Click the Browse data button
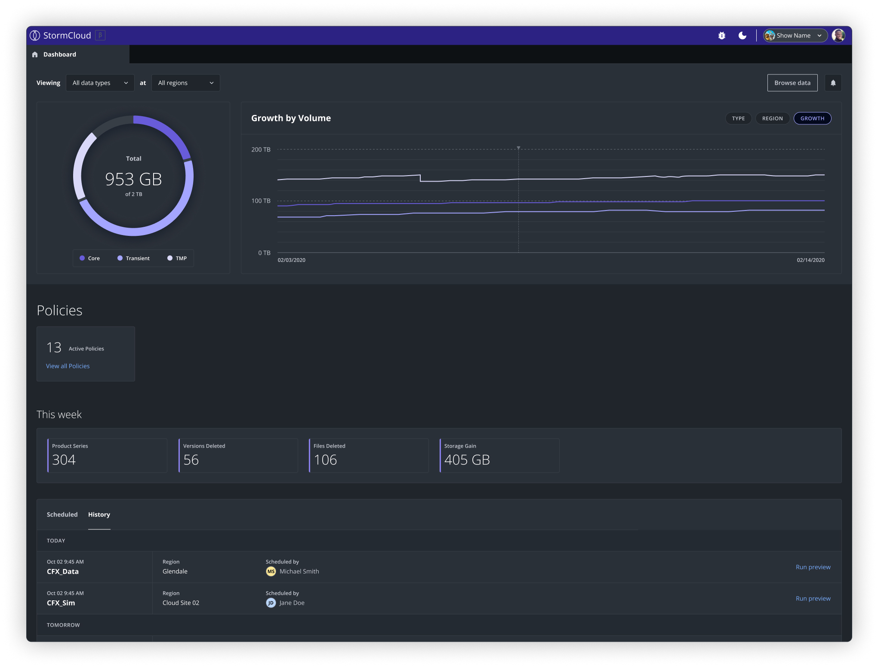Image resolution: width=878 pixels, height=668 pixels. pyautogui.click(x=792, y=83)
